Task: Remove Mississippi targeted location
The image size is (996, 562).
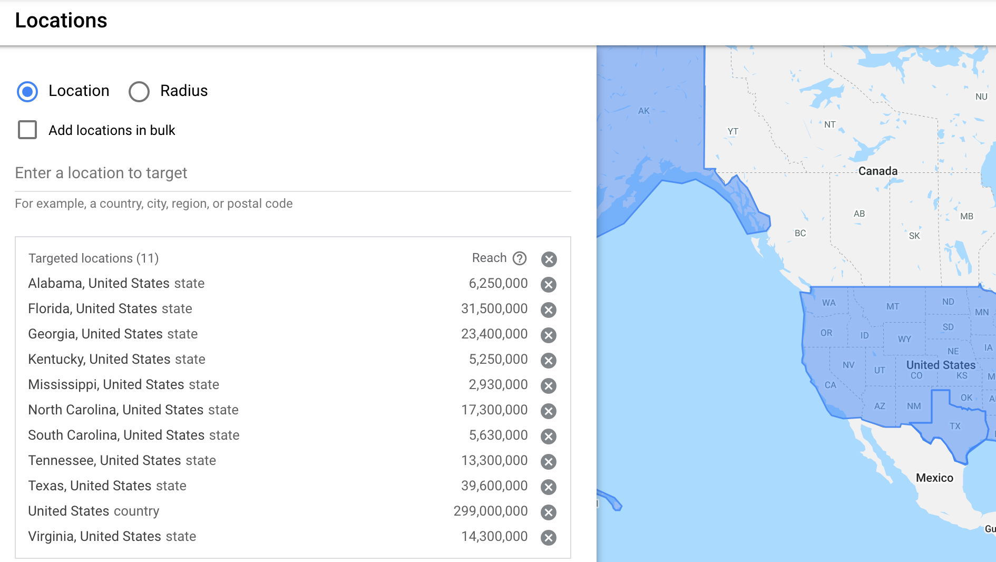Action: (549, 386)
